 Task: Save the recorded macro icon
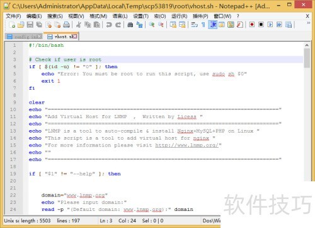289,25
